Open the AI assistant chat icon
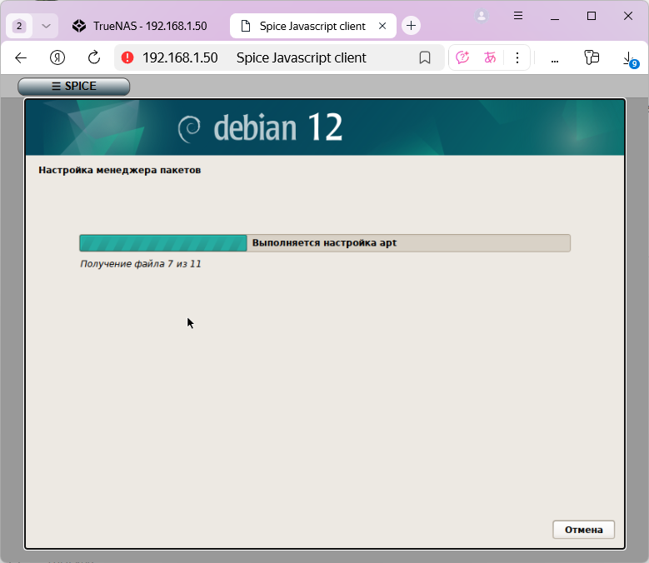Screen dimensions: 649x563 462,57
